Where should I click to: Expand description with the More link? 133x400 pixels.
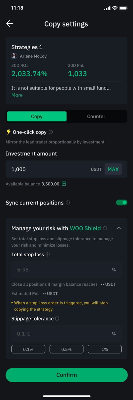[17, 95]
